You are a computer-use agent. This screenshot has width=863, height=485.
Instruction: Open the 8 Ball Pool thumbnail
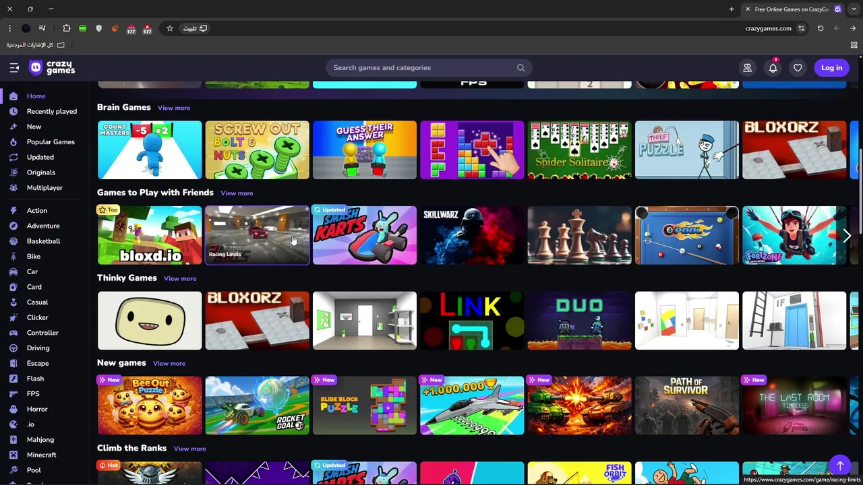coord(687,235)
